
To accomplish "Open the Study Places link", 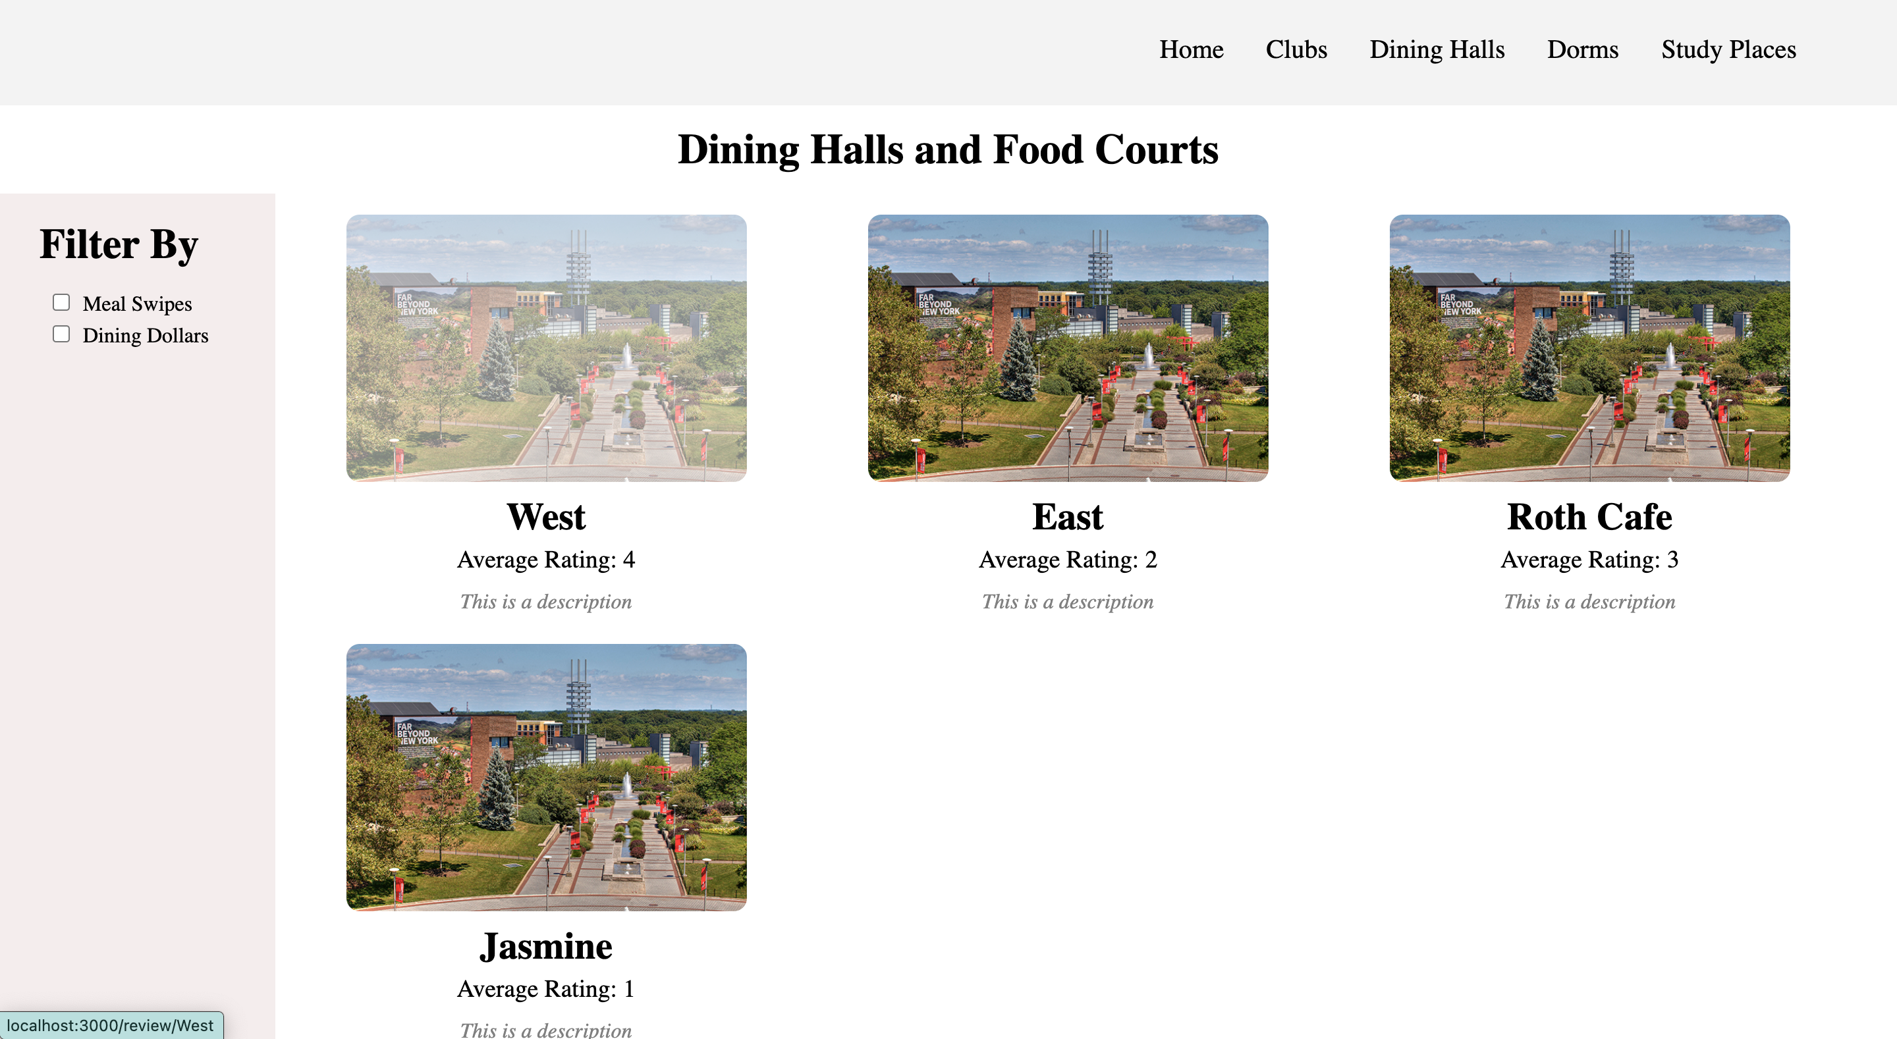I will pyautogui.click(x=1728, y=49).
